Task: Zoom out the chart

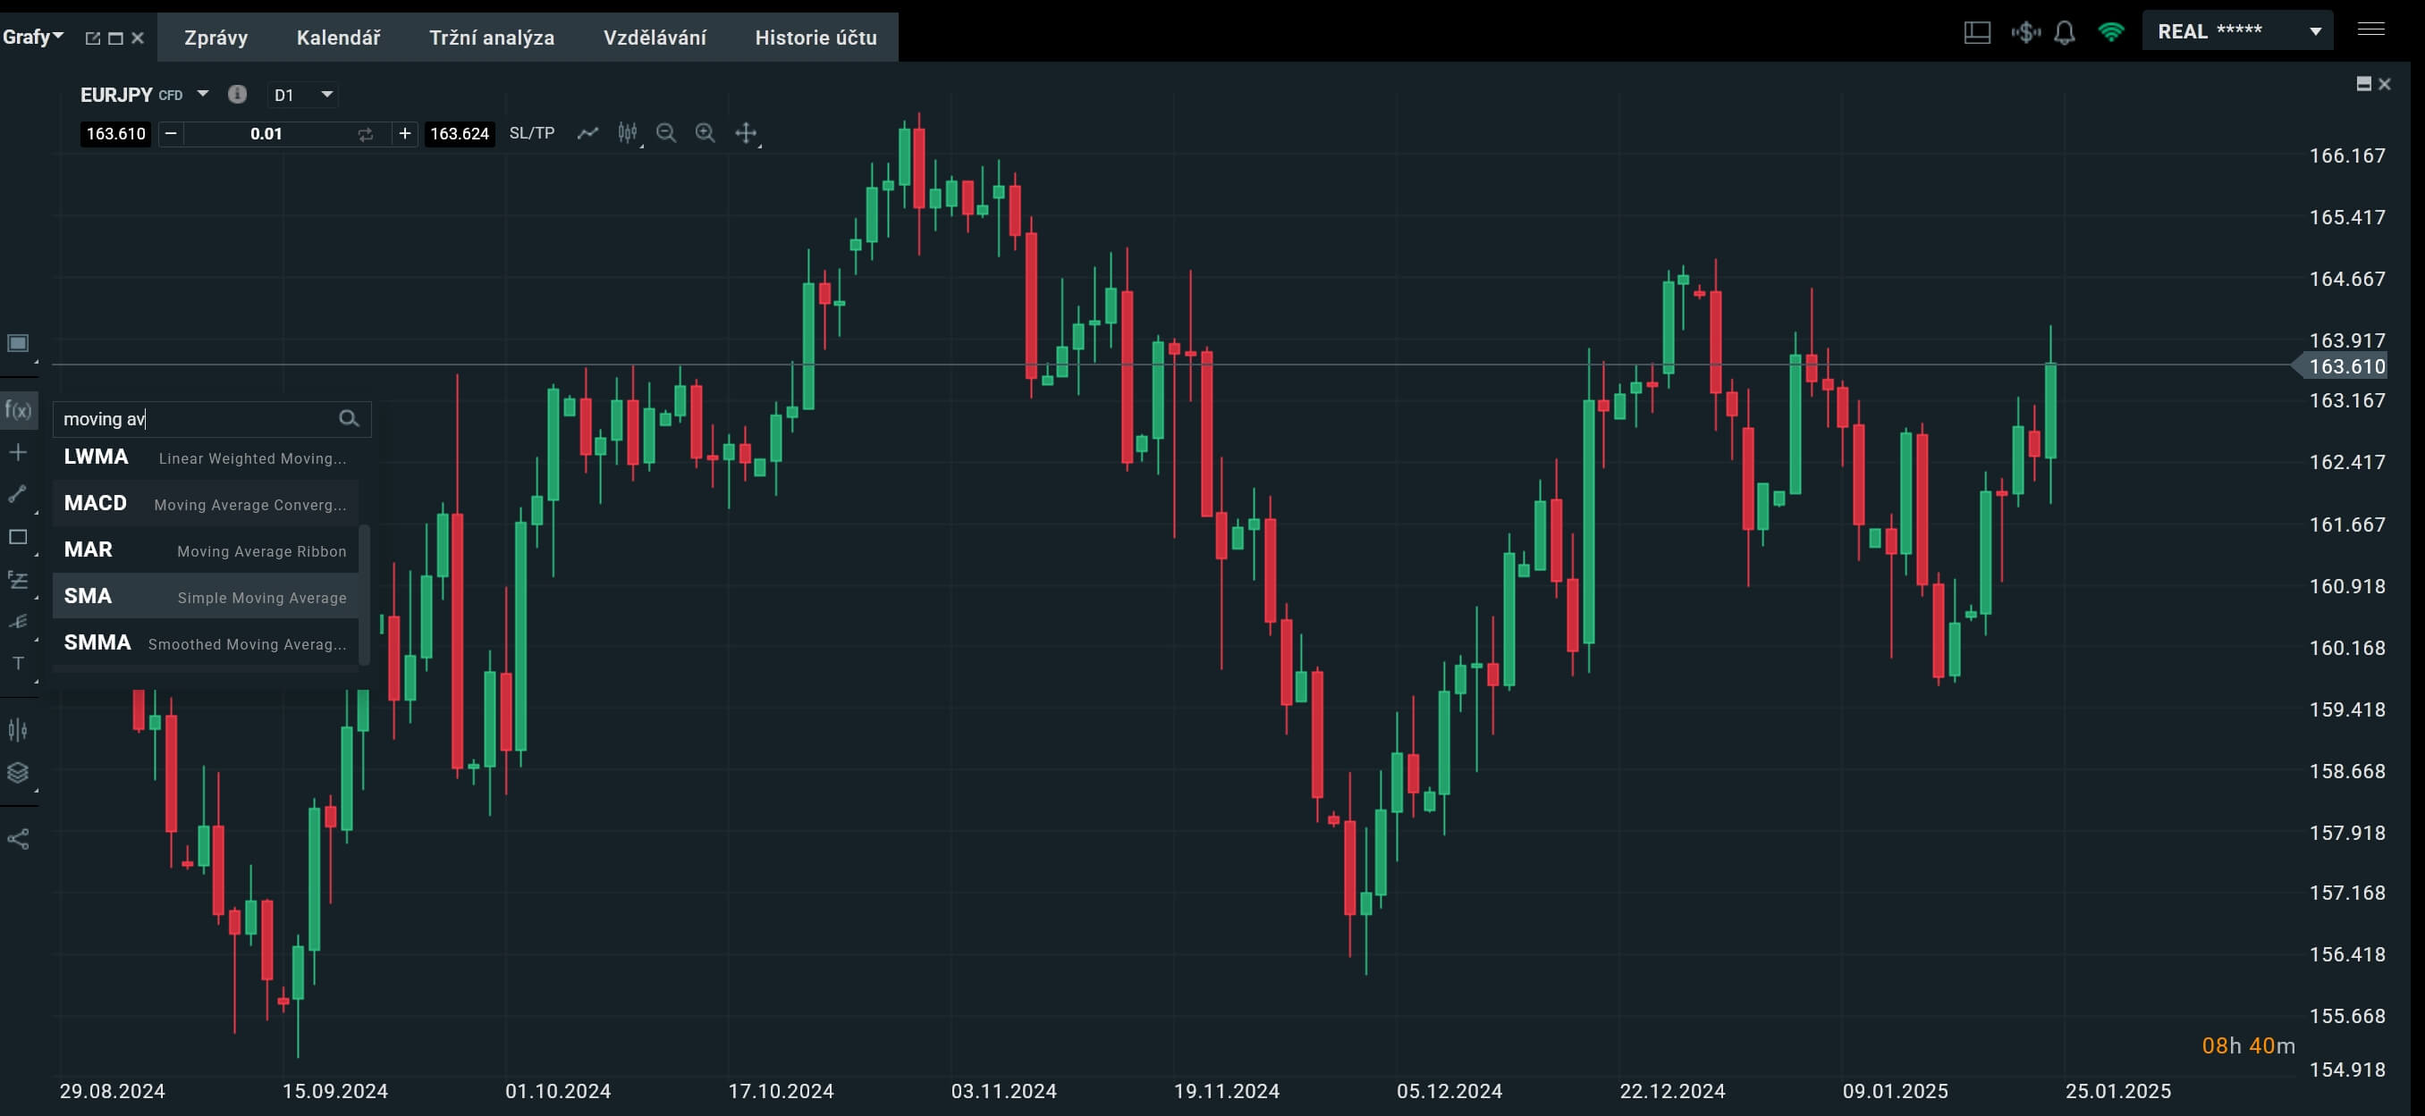Action: [x=665, y=132]
